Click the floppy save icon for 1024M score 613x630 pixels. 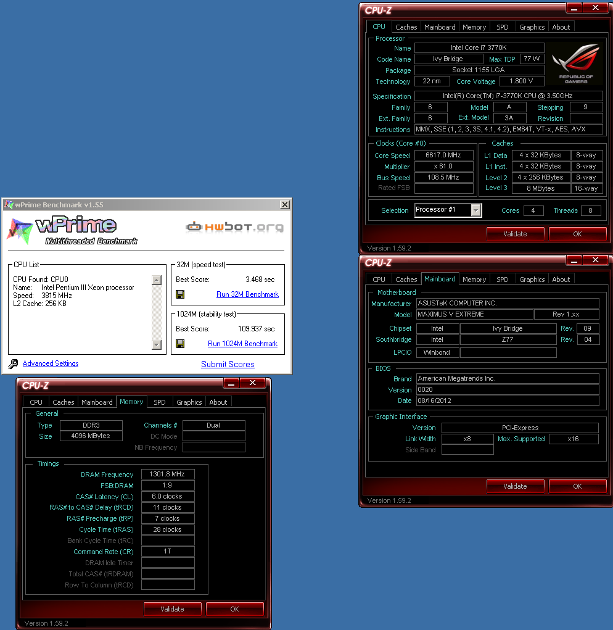coord(180,344)
